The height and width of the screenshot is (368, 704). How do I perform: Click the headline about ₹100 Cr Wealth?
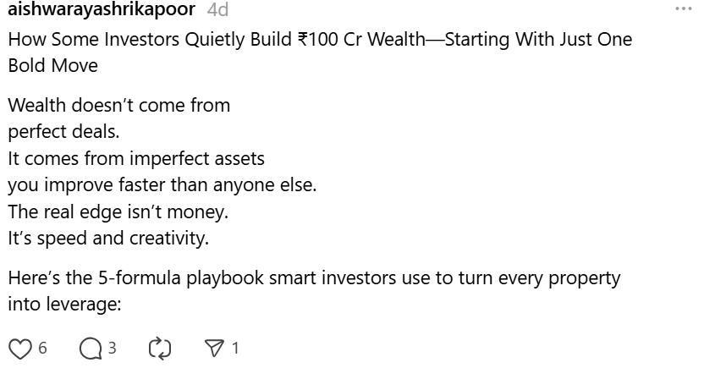(x=320, y=52)
